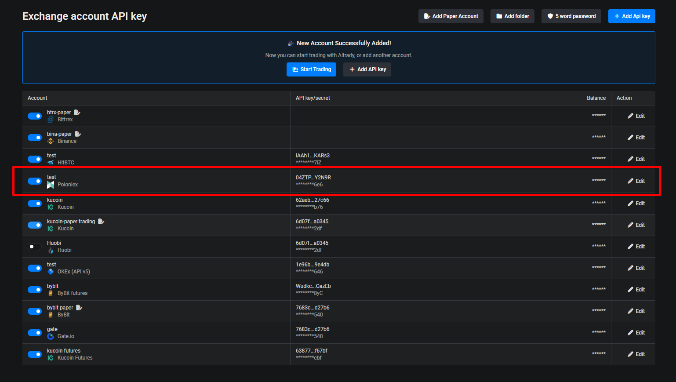
Task: Edit the Poloniex test account
Action: 636,181
